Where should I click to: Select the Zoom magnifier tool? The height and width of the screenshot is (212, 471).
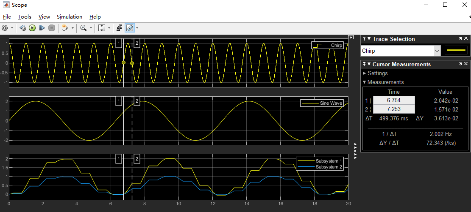pyautogui.click(x=84, y=28)
